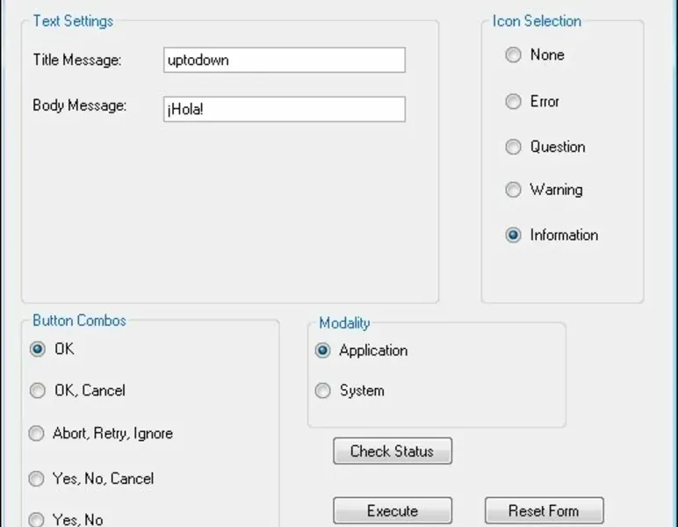Select the None icon option

click(x=514, y=55)
